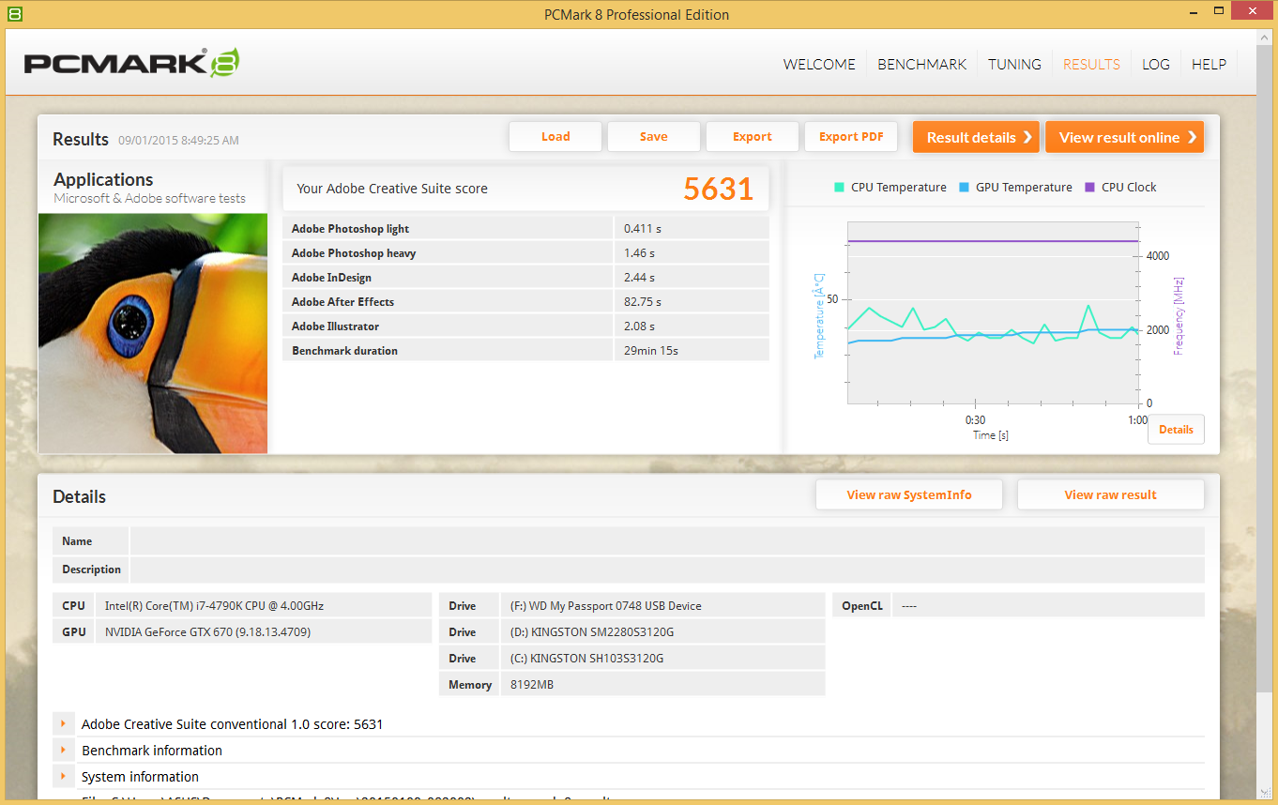Open the WELCOME tab
Image resolution: width=1278 pixels, height=805 pixels.
[819, 64]
